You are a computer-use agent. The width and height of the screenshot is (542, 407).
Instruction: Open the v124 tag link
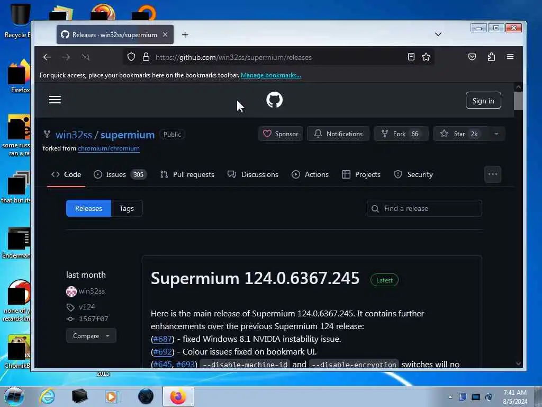(x=87, y=307)
